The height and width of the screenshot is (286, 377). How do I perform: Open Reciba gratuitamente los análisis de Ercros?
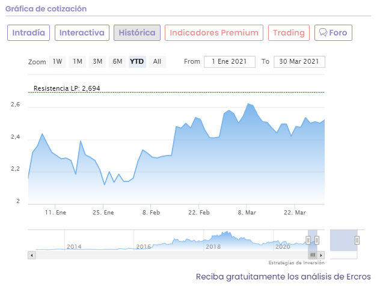(283, 276)
